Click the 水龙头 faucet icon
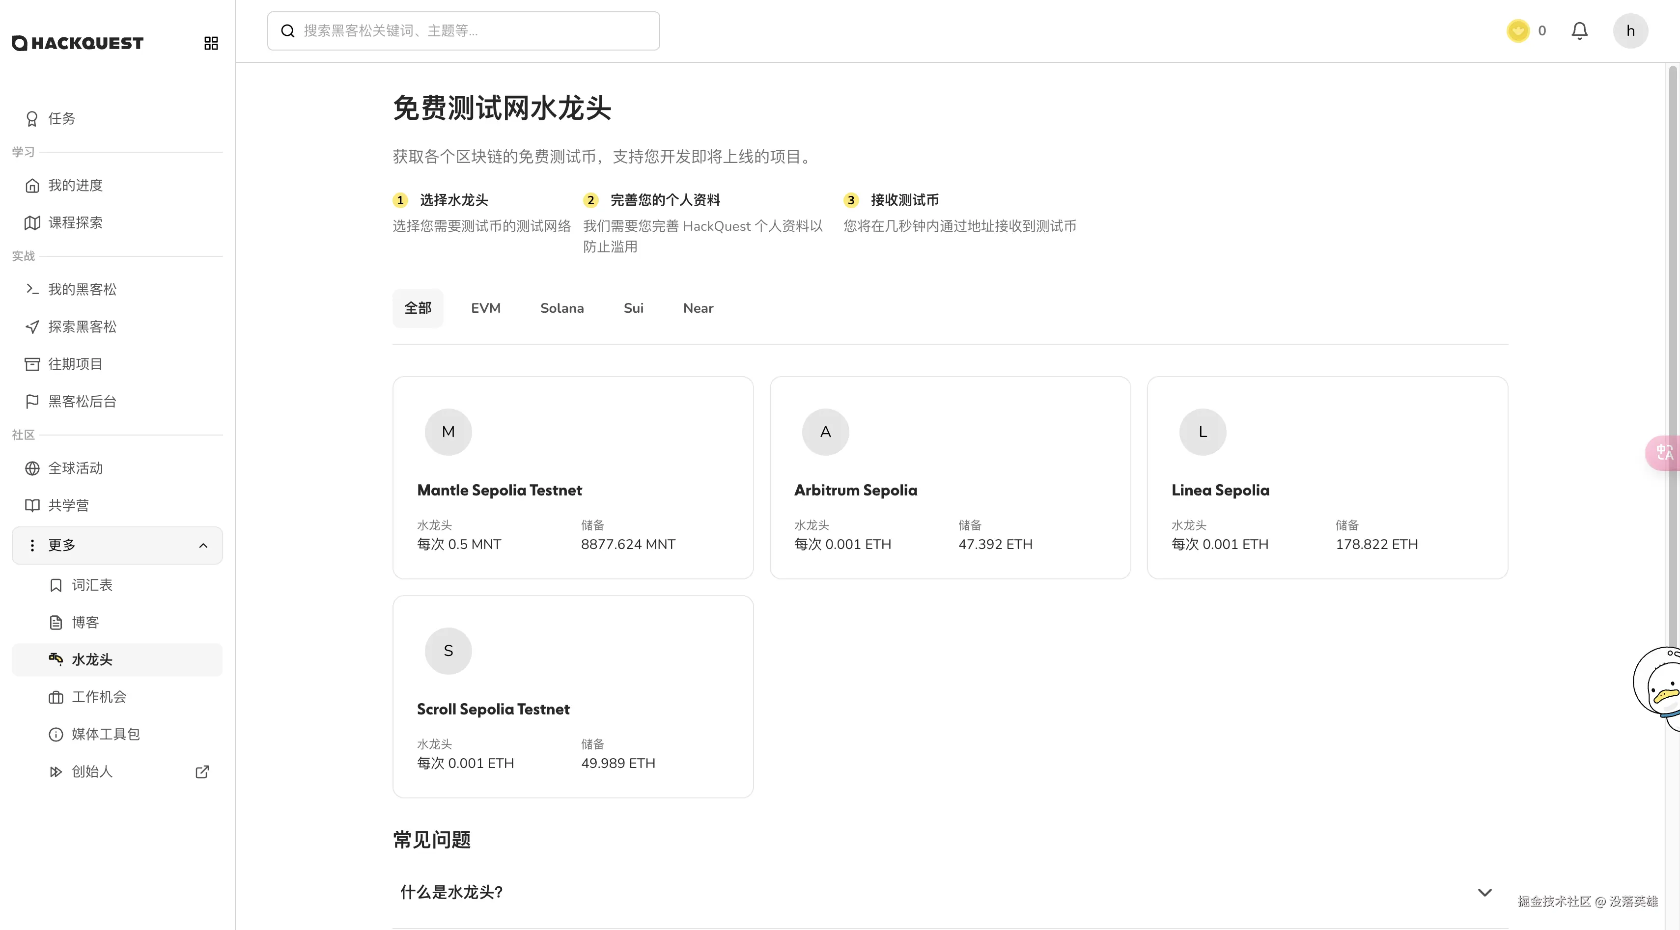Viewport: 1680px width, 930px height. [56, 659]
